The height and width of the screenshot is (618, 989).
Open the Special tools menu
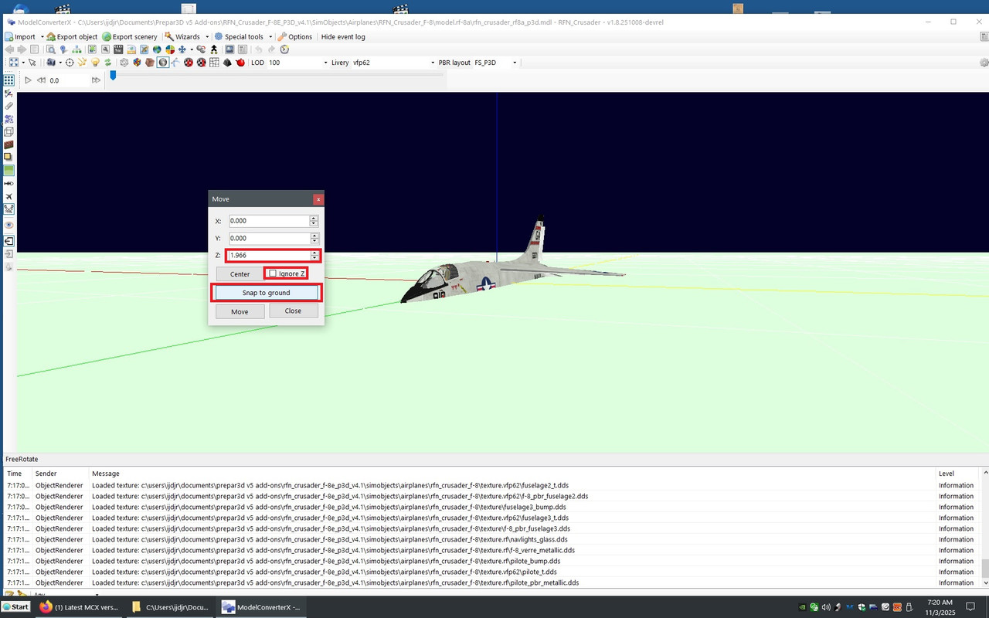(x=243, y=36)
